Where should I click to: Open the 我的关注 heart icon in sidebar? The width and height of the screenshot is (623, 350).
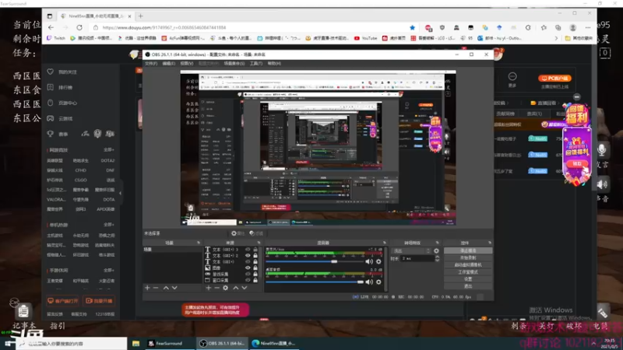51,72
